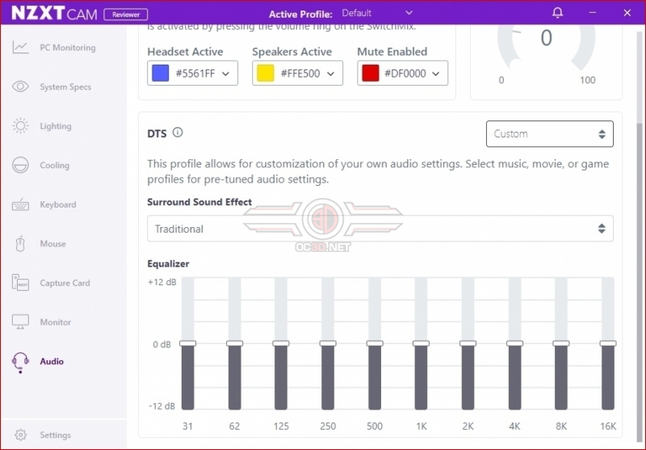The width and height of the screenshot is (646, 450).
Task: Click the Keyboard icon in sidebar
Action: [20, 204]
